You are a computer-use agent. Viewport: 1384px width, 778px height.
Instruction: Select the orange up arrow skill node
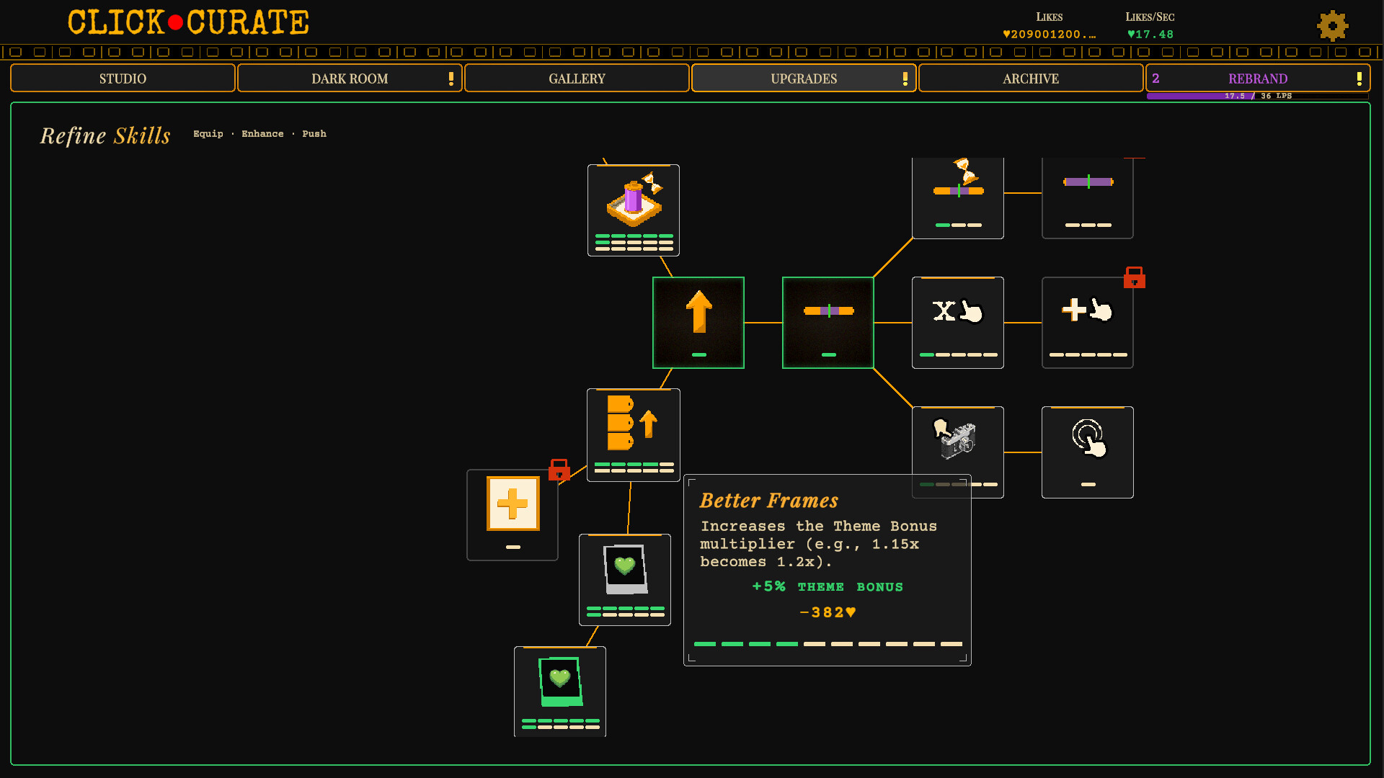pos(698,323)
